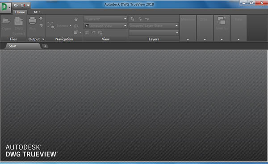The width and height of the screenshot is (268, 164).
Task: Expand the arrow beside the bottom Navigation tool
Action: [80, 32]
